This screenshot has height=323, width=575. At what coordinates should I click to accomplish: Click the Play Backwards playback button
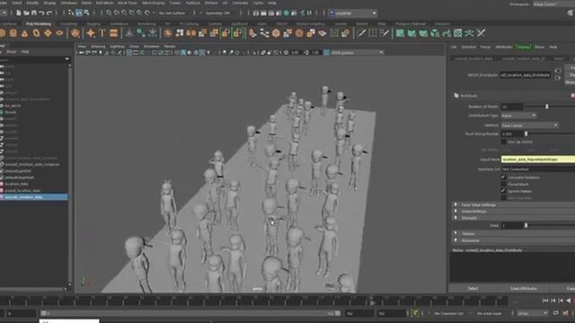pos(569,301)
